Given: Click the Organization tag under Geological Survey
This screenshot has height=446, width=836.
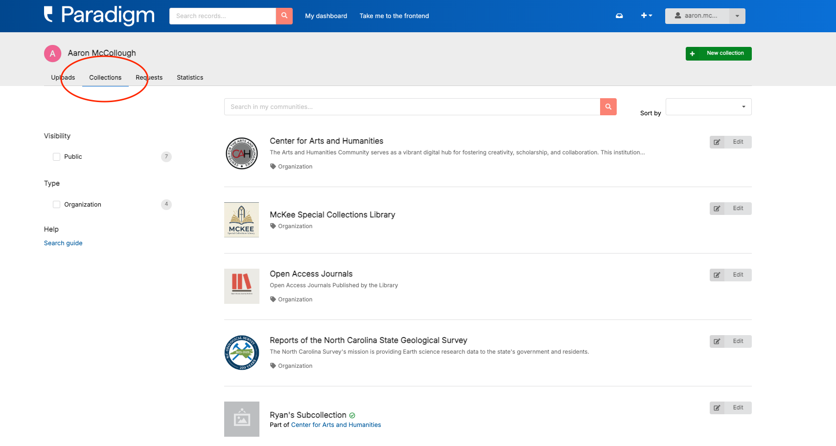Looking at the screenshot, I should [x=291, y=366].
